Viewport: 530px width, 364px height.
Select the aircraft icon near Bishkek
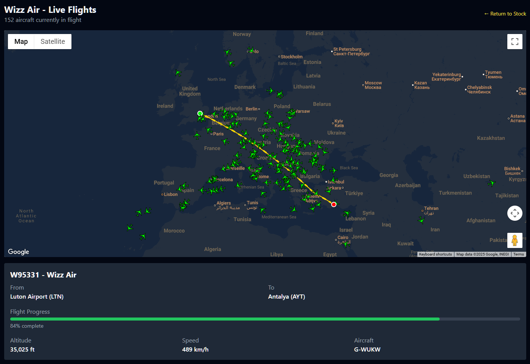491,183
